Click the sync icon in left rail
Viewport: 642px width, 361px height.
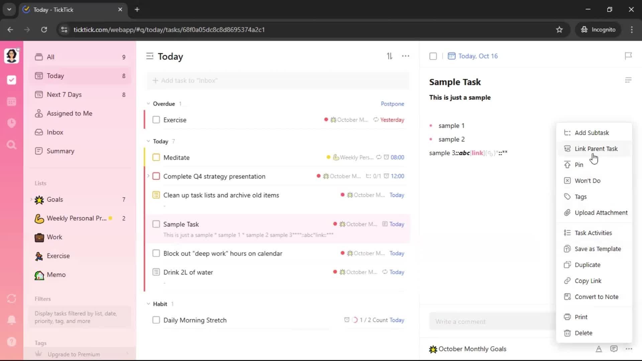11,298
